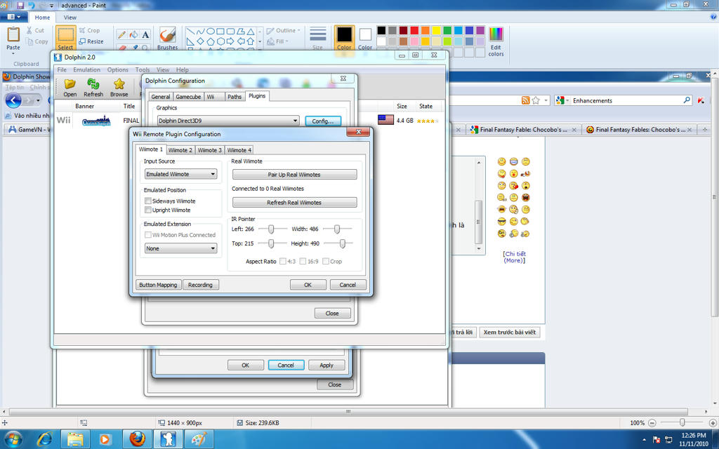
Task: Open Internet Explorer from the taskbar
Action: point(44,439)
